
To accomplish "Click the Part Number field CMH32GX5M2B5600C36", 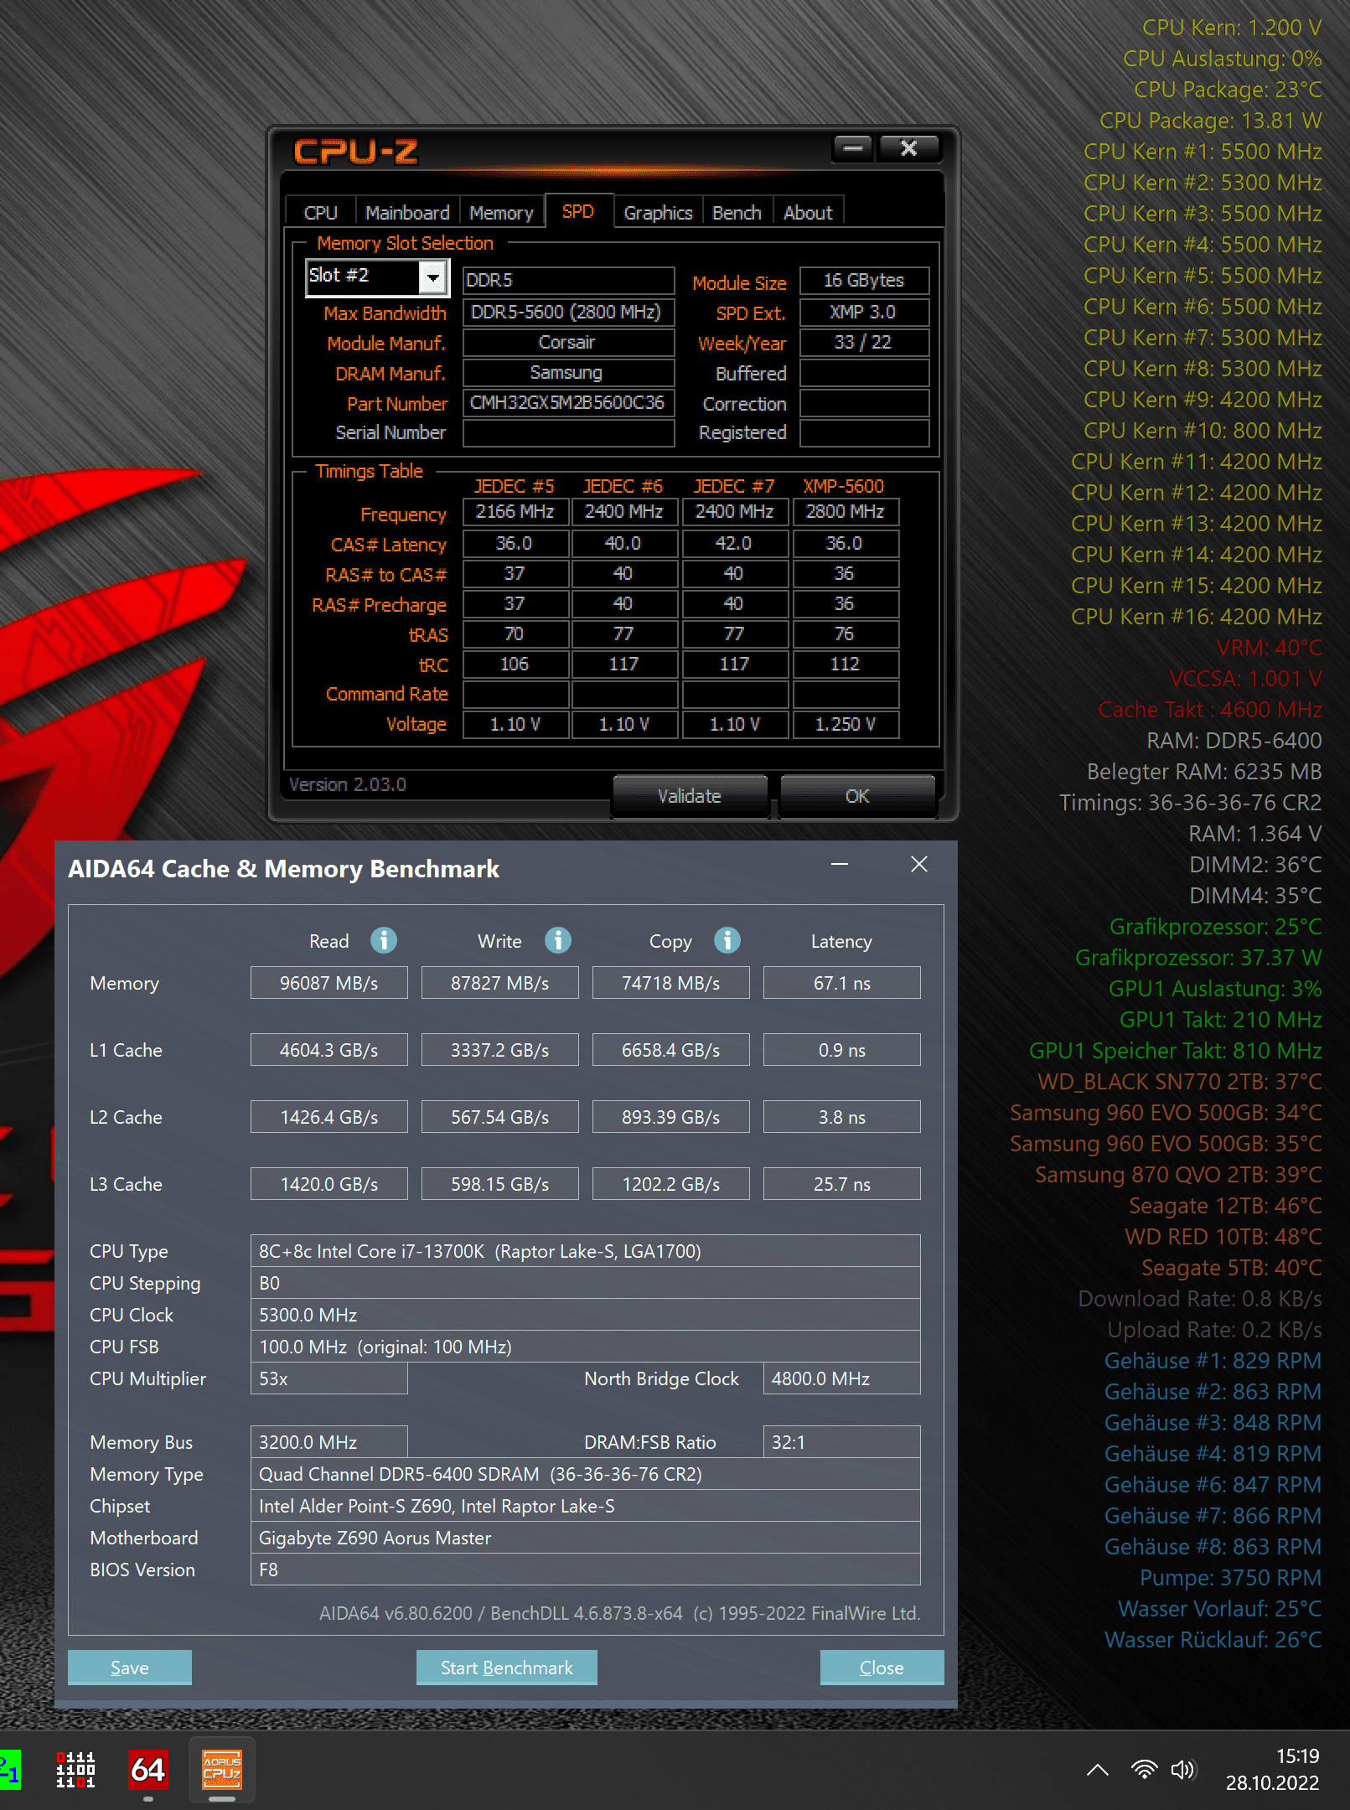I will (568, 403).
